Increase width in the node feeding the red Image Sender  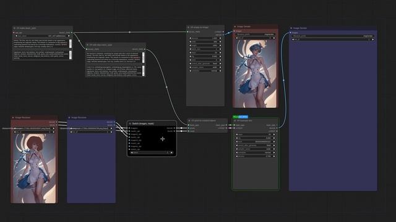[220, 42]
